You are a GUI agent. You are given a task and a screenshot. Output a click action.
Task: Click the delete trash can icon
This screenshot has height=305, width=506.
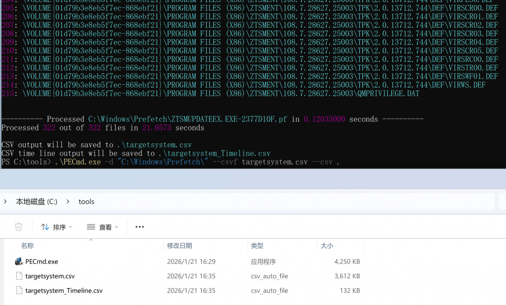click(19, 227)
